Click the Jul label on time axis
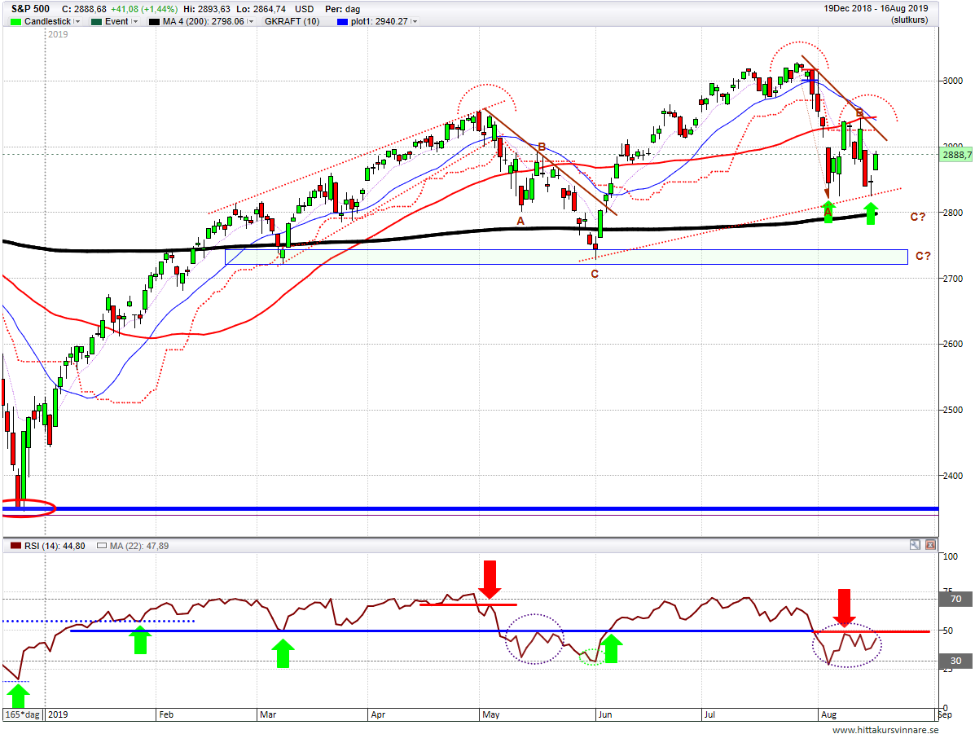975x734 pixels. pos(709,714)
